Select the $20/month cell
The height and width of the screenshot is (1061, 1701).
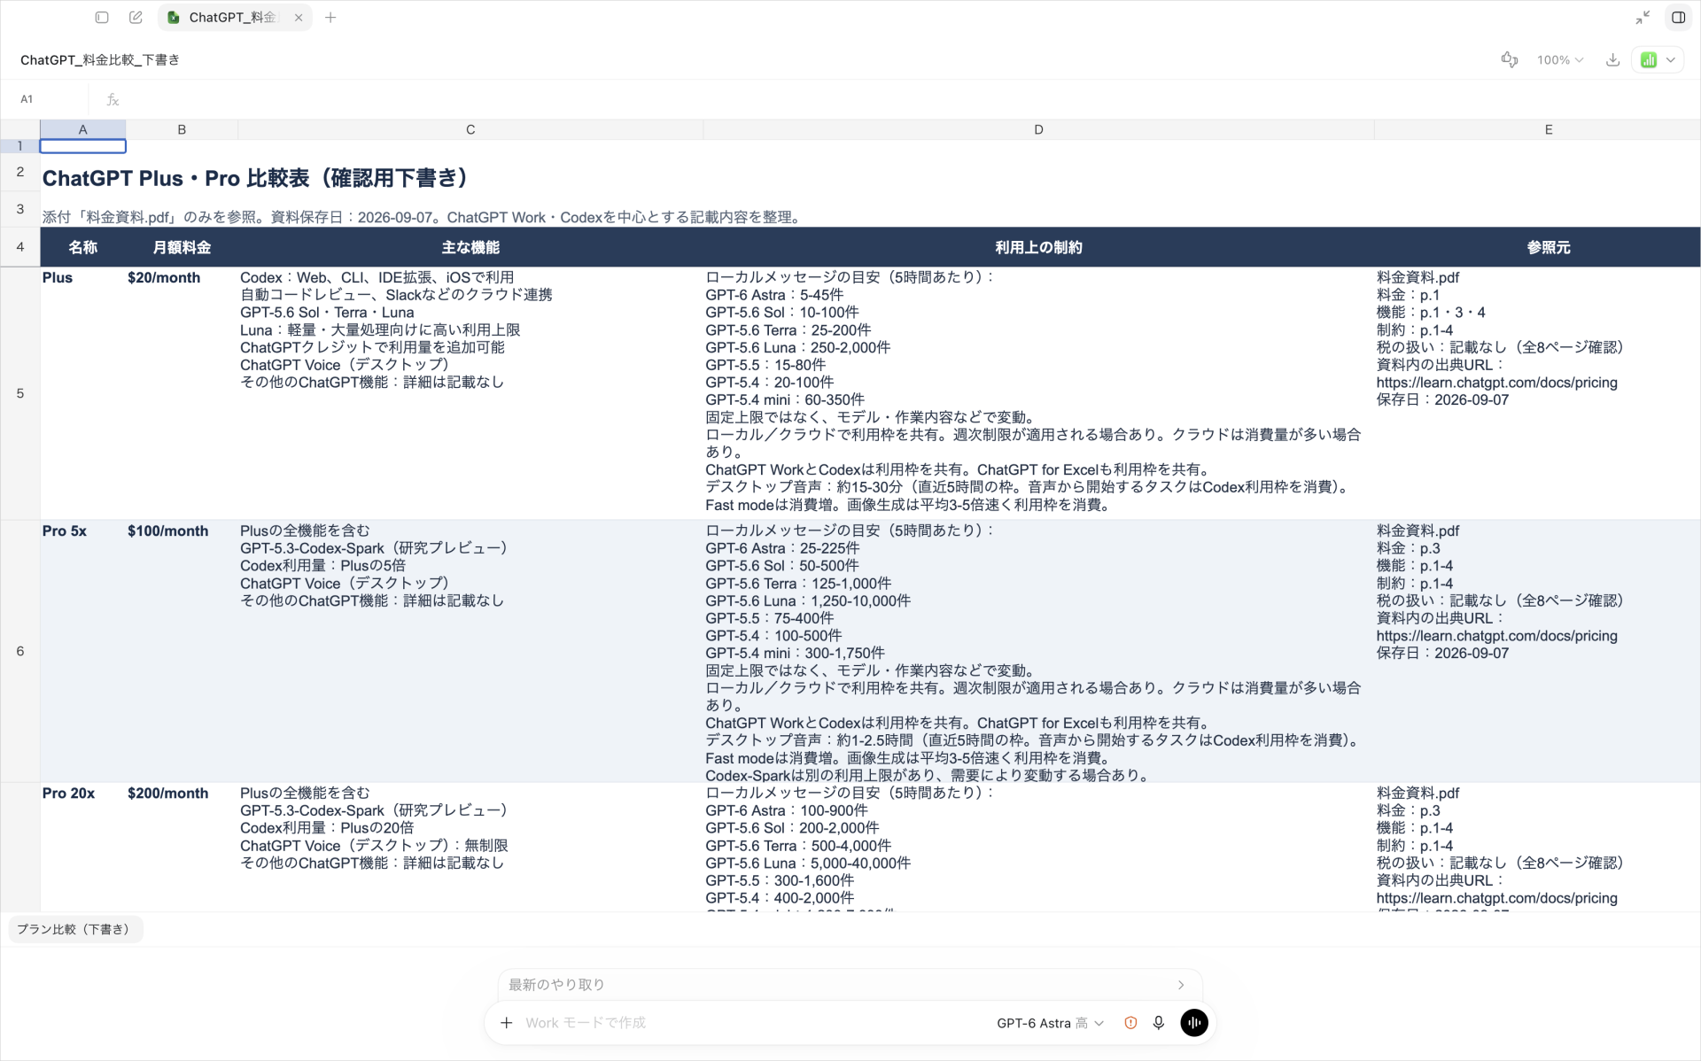coord(182,393)
